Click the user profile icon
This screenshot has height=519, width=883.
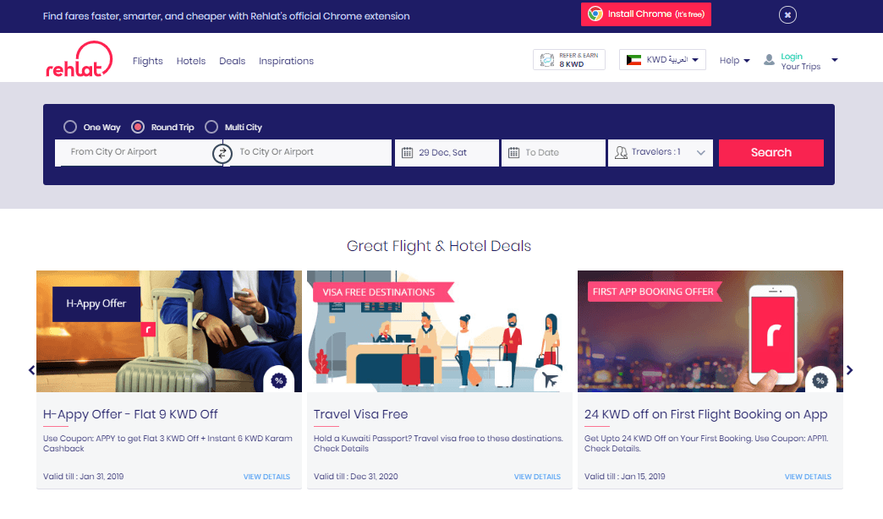click(769, 60)
